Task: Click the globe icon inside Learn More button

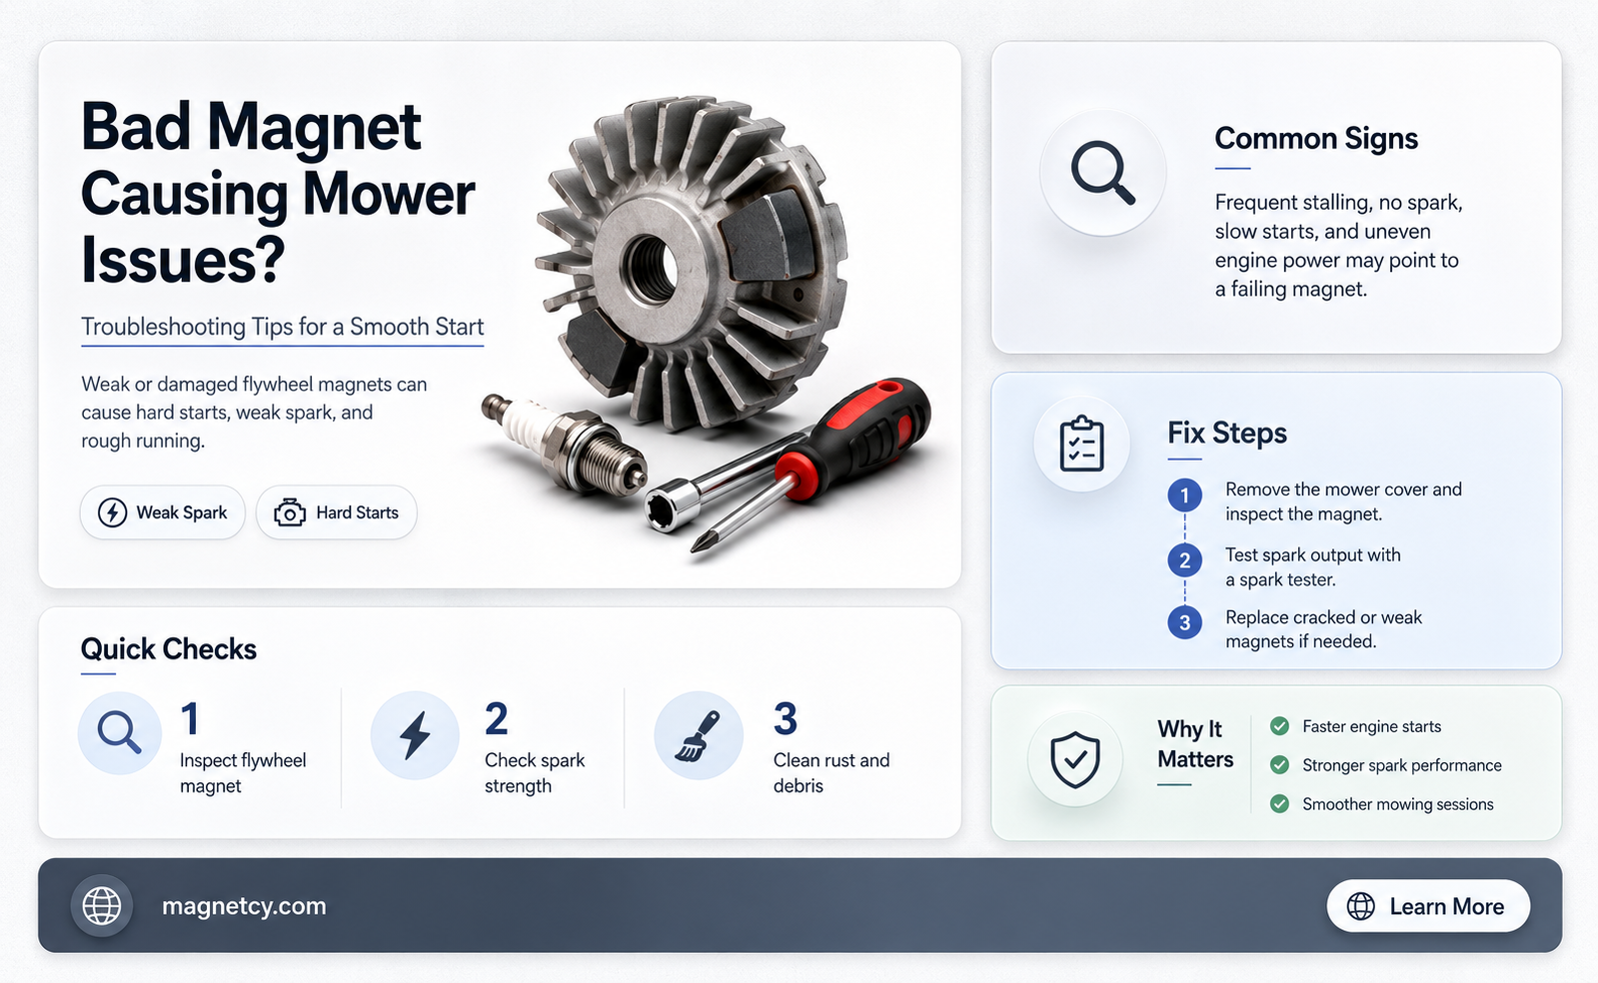Action: pyautogui.click(x=1361, y=906)
